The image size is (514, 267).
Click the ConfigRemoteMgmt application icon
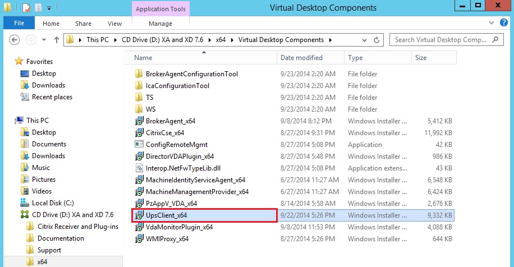pyautogui.click(x=139, y=145)
